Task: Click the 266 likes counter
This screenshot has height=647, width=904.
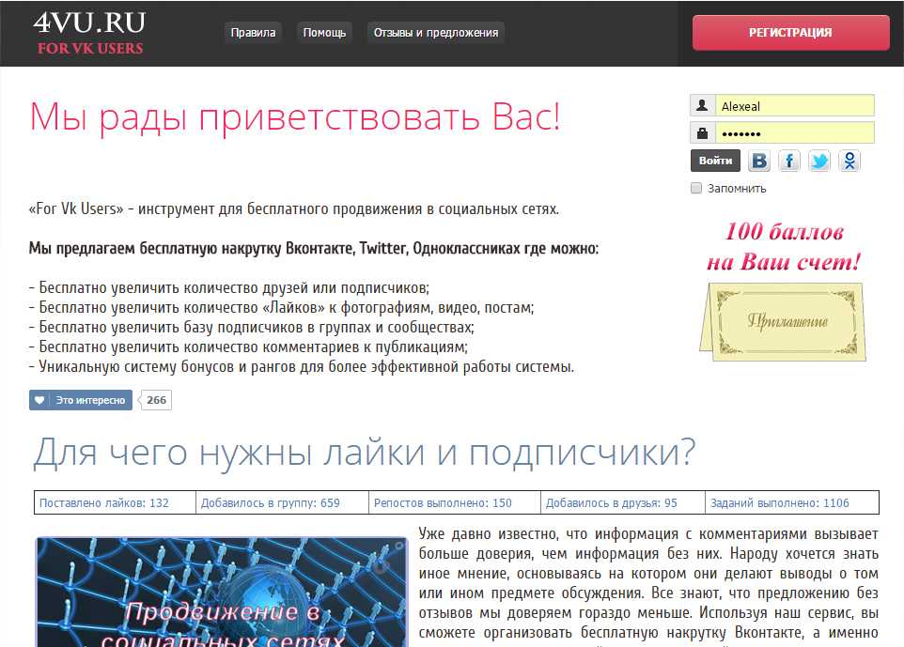Action: click(x=156, y=400)
